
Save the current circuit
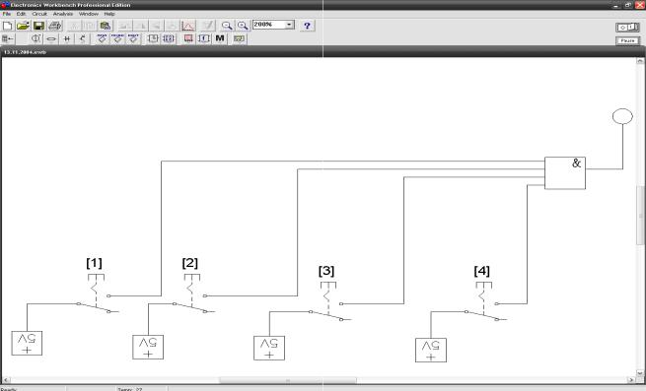pyautogui.click(x=38, y=26)
